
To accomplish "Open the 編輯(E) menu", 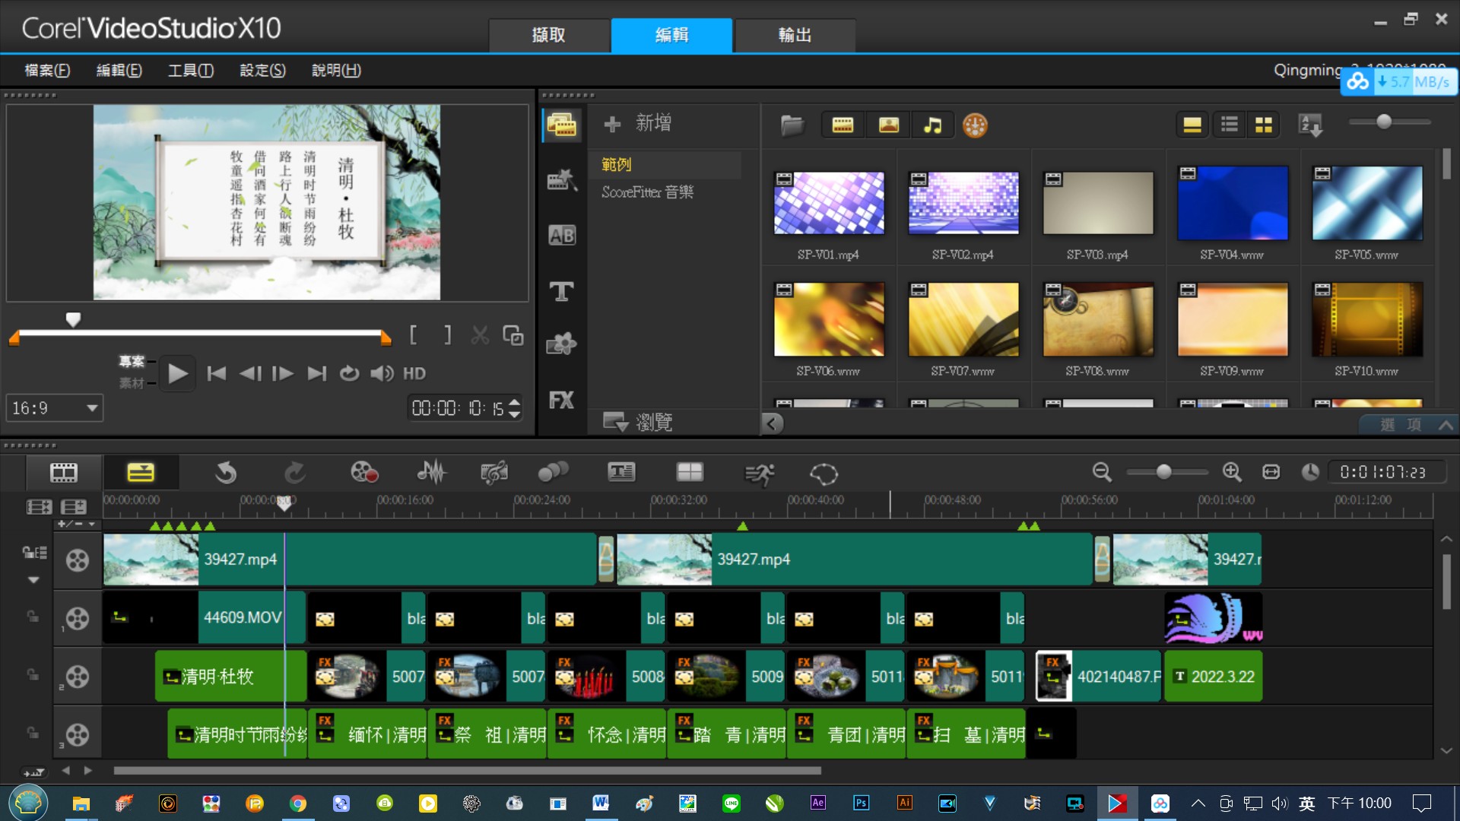I will tap(119, 70).
